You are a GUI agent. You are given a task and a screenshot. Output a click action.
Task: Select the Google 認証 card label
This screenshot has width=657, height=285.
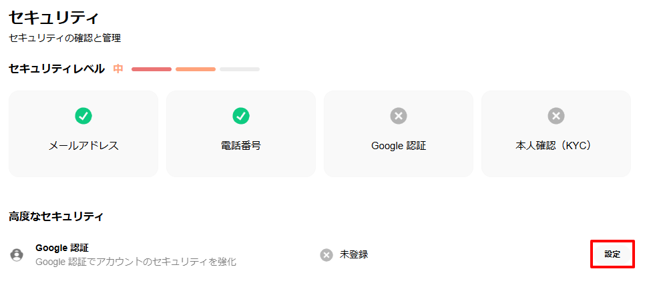[x=399, y=146]
